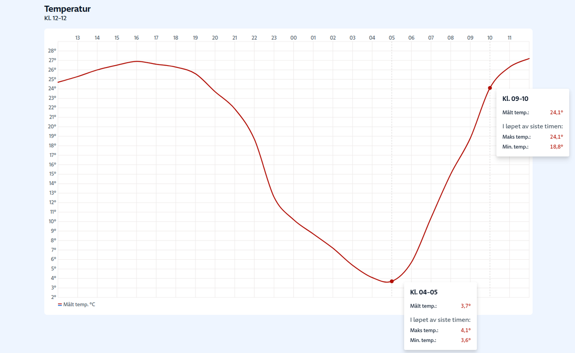
Task: Click the 11 hour axis label
Action: (x=510, y=37)
